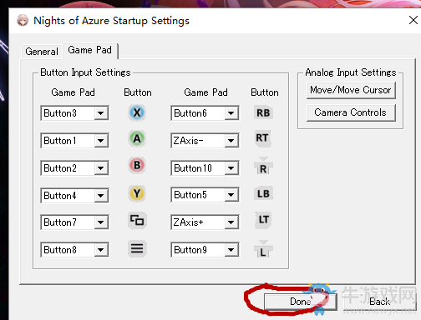The width and height of the screenshot is (421, 320).
Task: Click the View button icon beside Button7
Action: [137, 221]
